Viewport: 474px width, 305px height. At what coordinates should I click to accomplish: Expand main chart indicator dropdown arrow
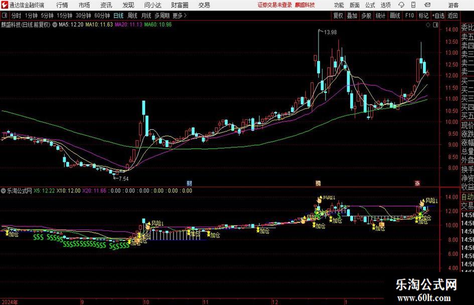[55, 25]
